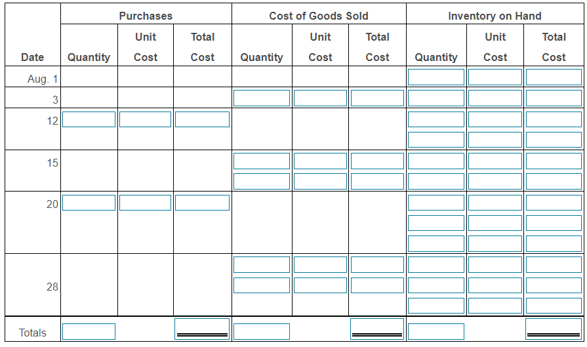Click Aug. 28 first-line Cost of Goods Sold Unit Cost
The image size is (587, 347).
[320, 264]
